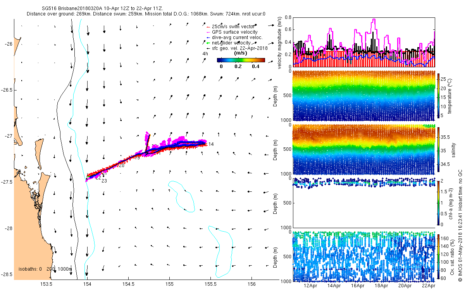465x290 pixels.
Task: Click the '(m/s)' label above velocity color bar
Action: tap(241, 53)
